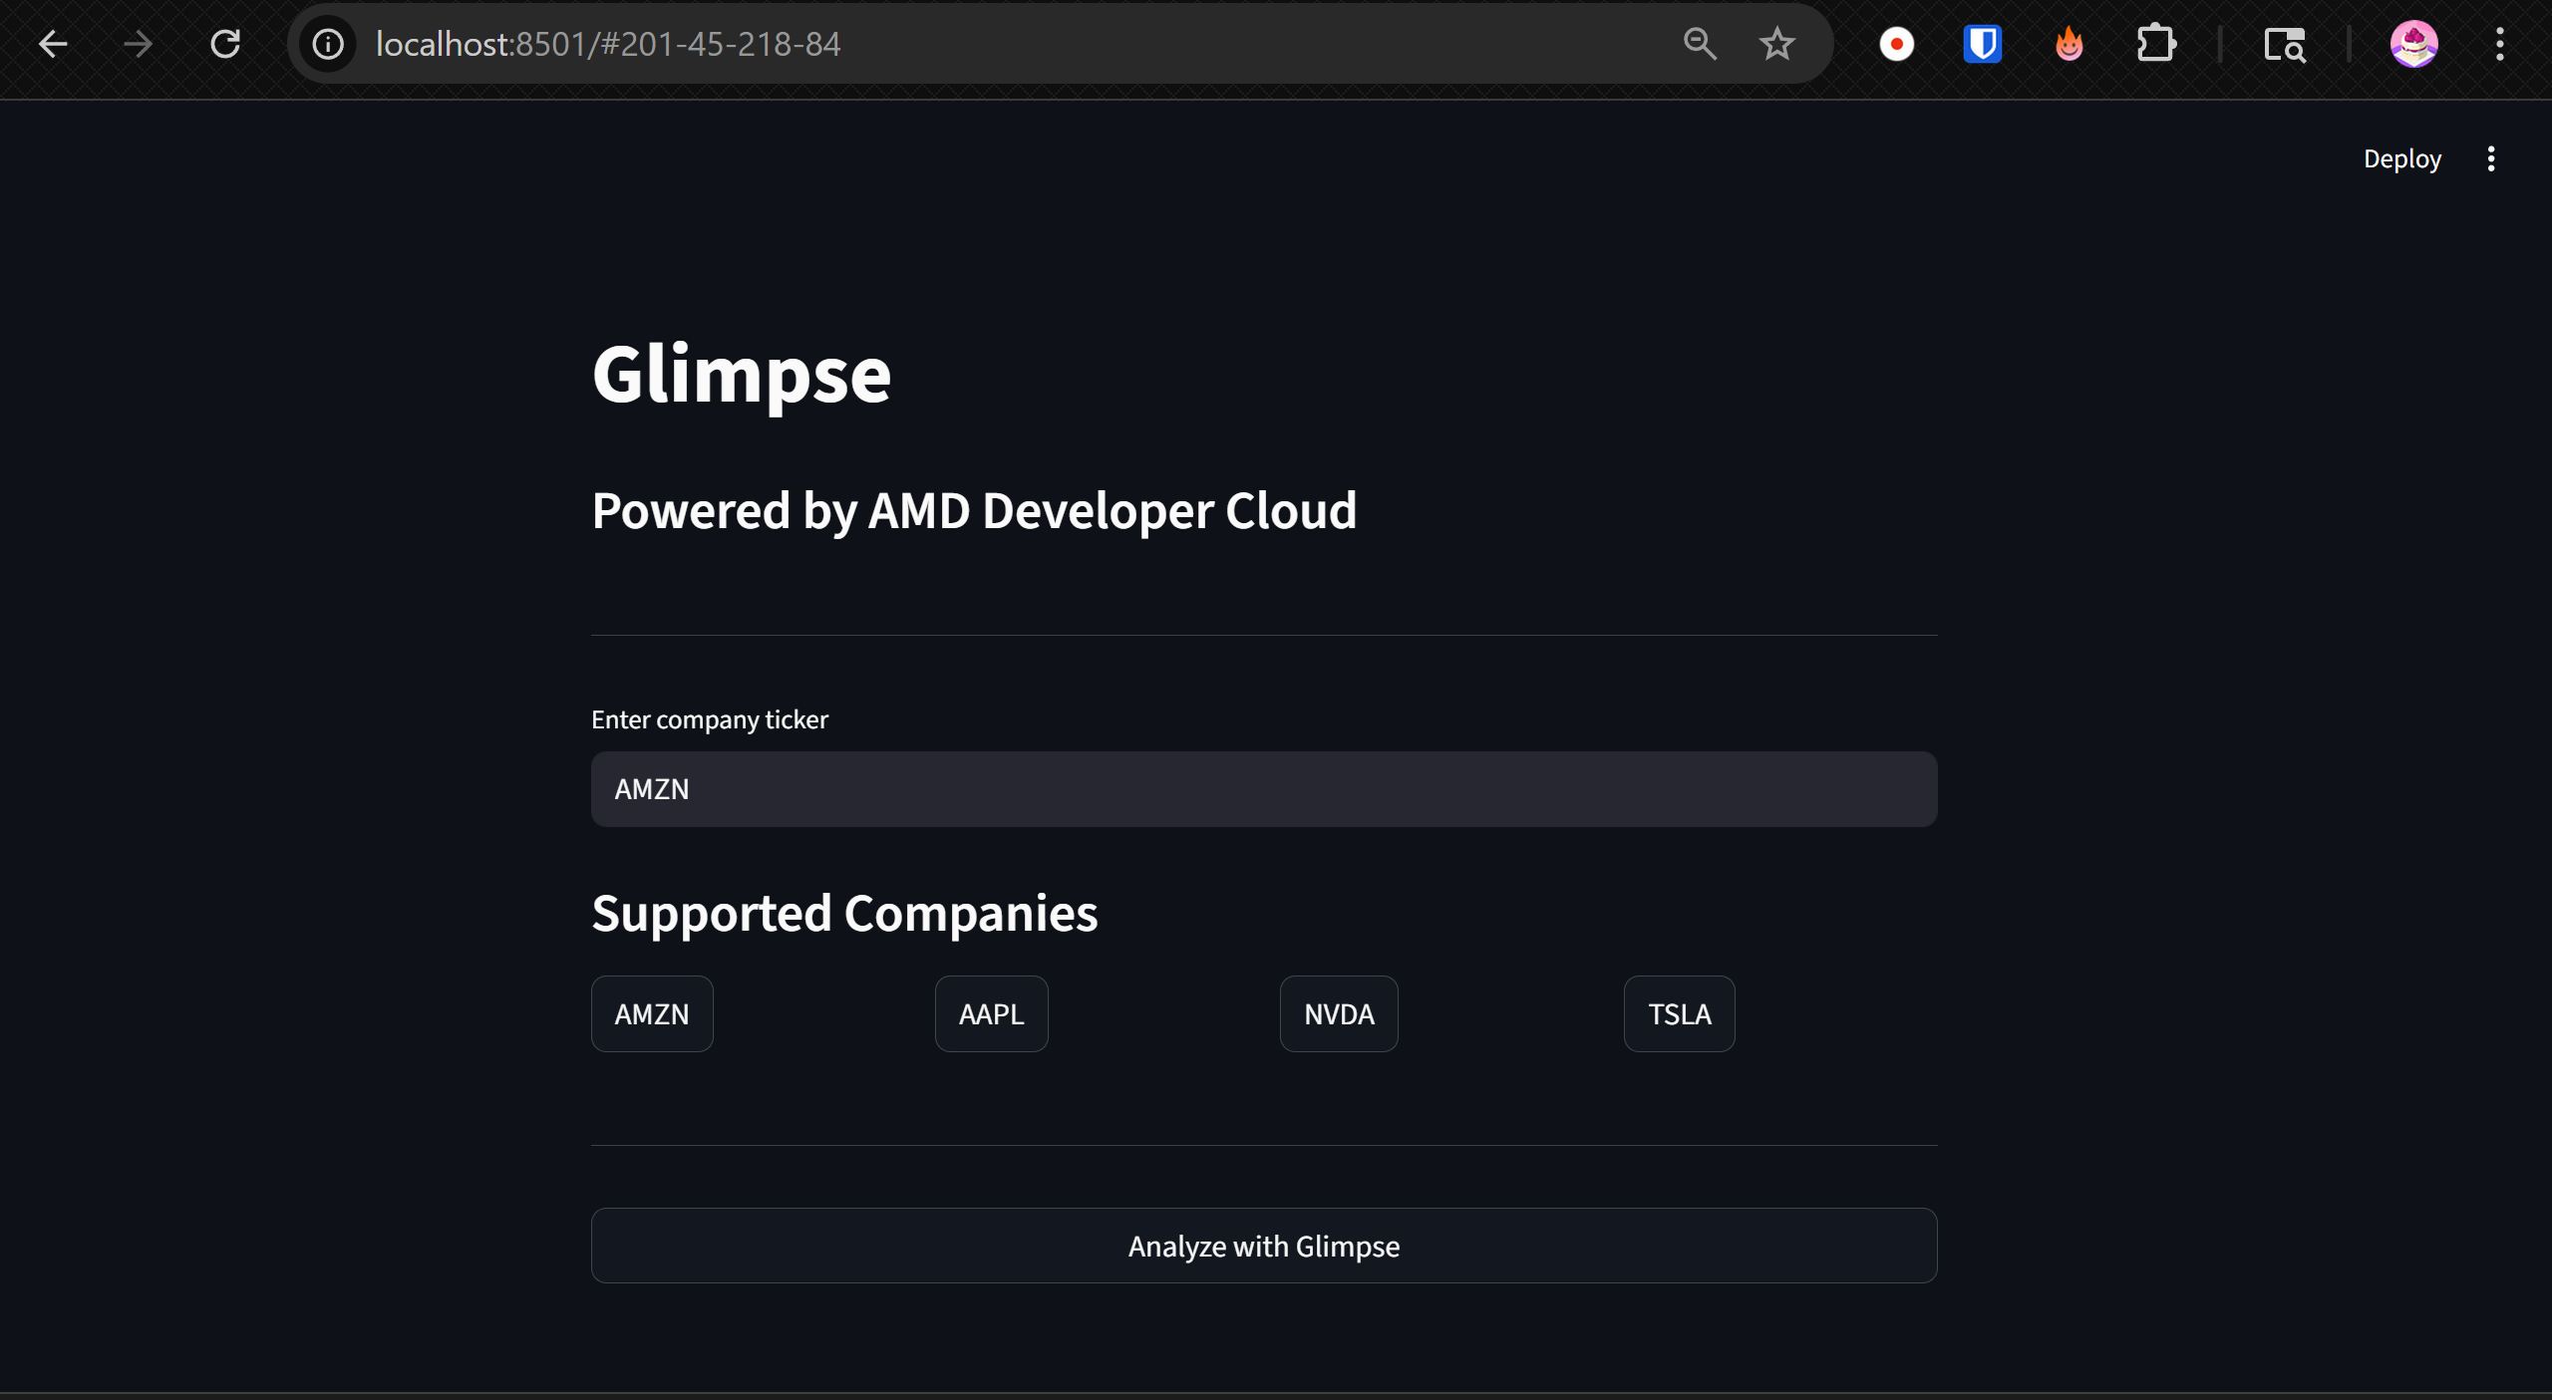Viewport: 2552px width, 1400px height.
Task: Bookmark this page with star icon
Action: [1776, 44]
